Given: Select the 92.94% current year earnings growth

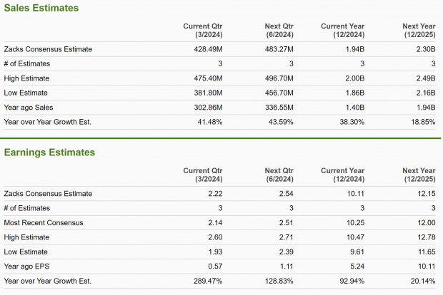Looking at the screenshot, I should point(352,280).
